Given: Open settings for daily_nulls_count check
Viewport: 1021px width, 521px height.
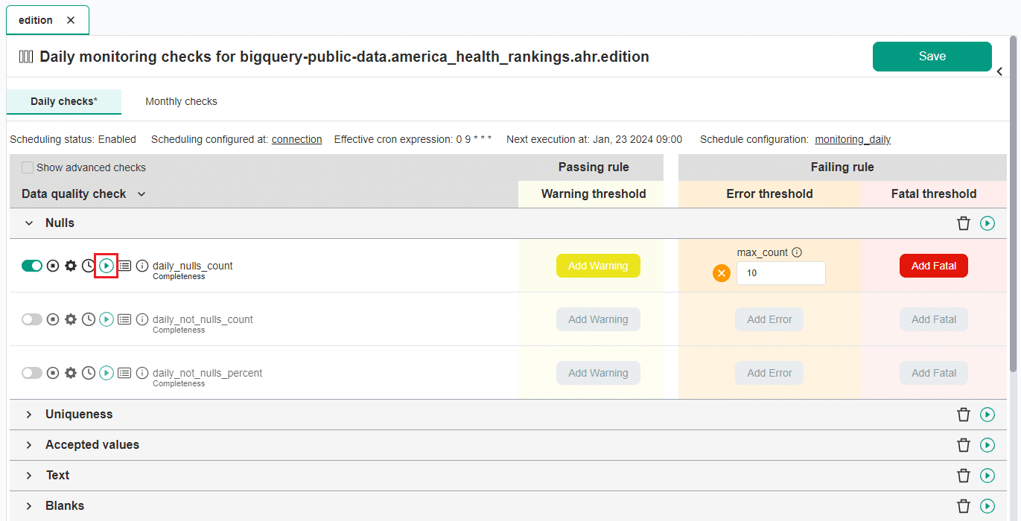Looking at the screenshot, I should (71, 266).
